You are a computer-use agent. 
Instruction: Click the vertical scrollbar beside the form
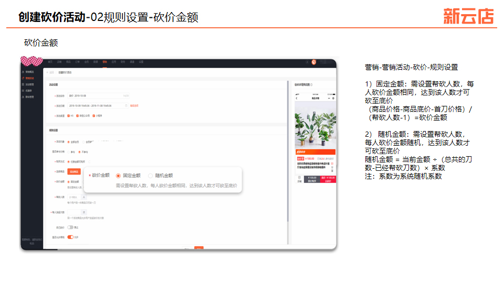(x=288, y=151)
